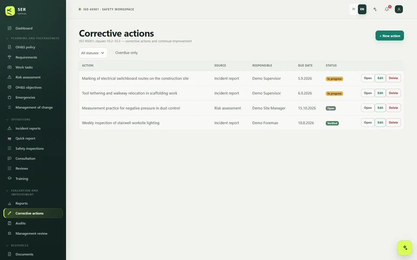Click 'Demo Site Manager' responsible cell

click(x=268, y=108)
